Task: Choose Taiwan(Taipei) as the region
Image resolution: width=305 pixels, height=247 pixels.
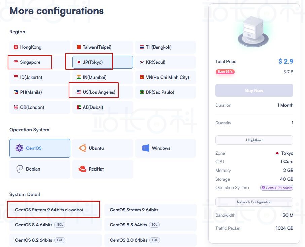Action: coord(103,47)
